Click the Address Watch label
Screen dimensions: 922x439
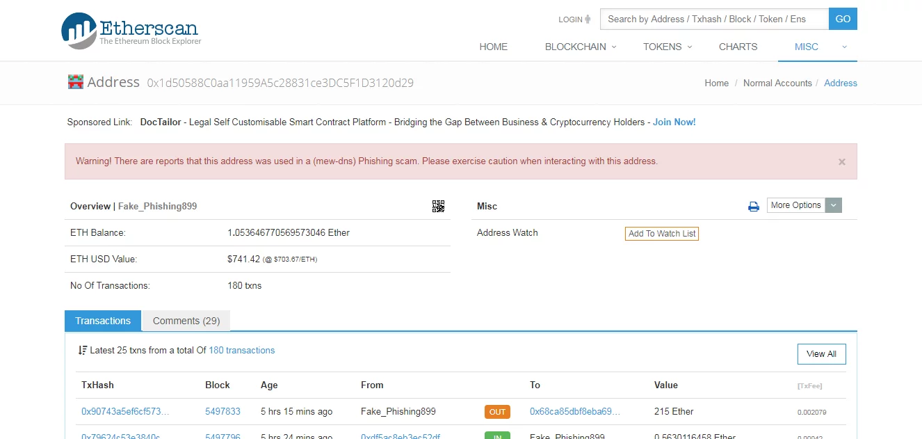pos(508,232)
